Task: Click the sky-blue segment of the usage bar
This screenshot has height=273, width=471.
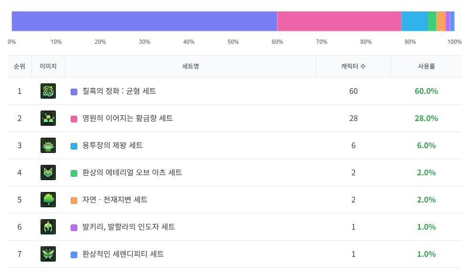Action: click(414, 21)
